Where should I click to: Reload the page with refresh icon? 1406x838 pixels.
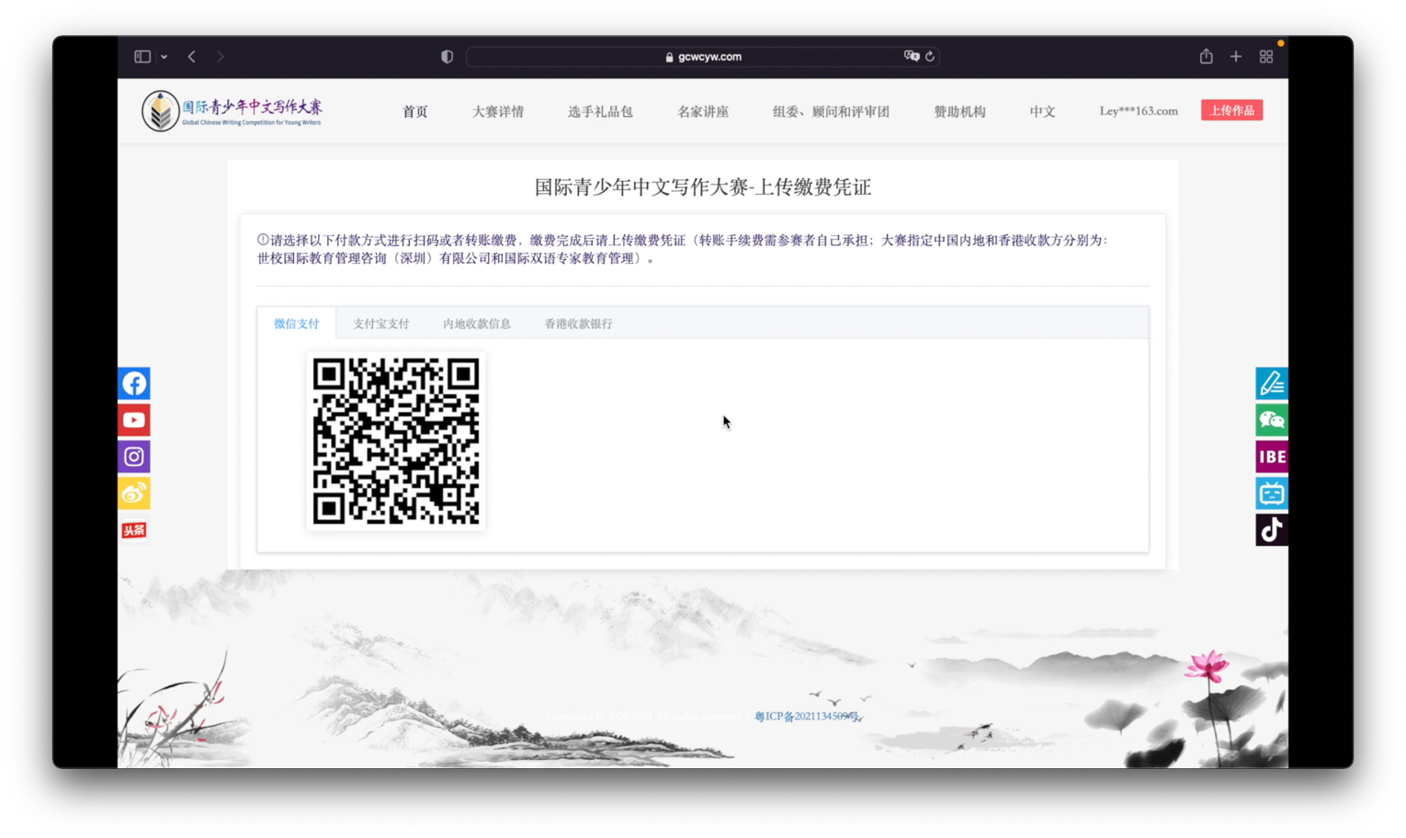pos(930,56)
